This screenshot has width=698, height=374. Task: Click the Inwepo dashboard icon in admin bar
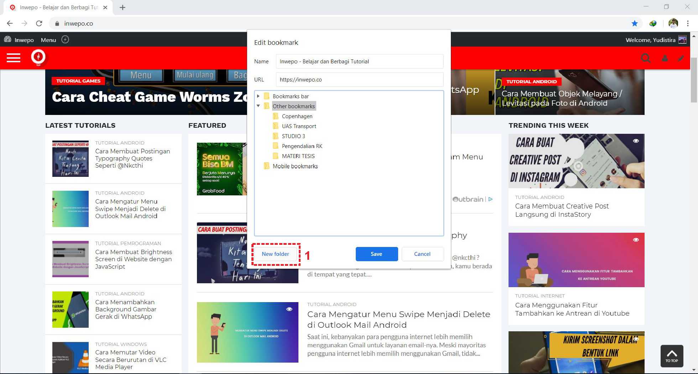(x=7, y=39)
